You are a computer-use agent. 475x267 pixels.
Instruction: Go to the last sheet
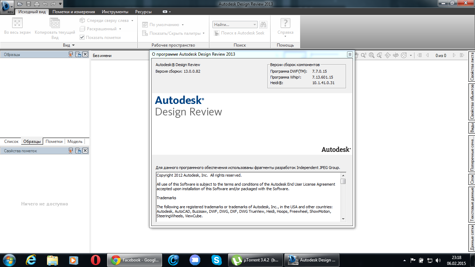point(462,55)
